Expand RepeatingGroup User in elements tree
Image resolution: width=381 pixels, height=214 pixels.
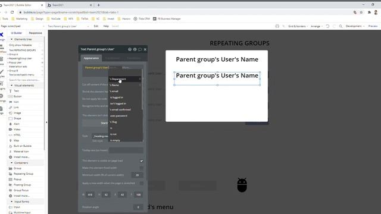8,58
